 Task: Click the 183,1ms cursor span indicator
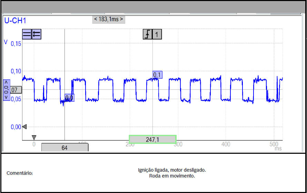109,19
